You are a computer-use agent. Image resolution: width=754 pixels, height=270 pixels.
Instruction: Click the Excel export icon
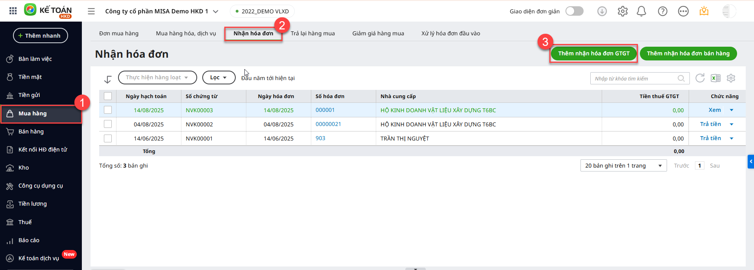[x=715, y=78]
